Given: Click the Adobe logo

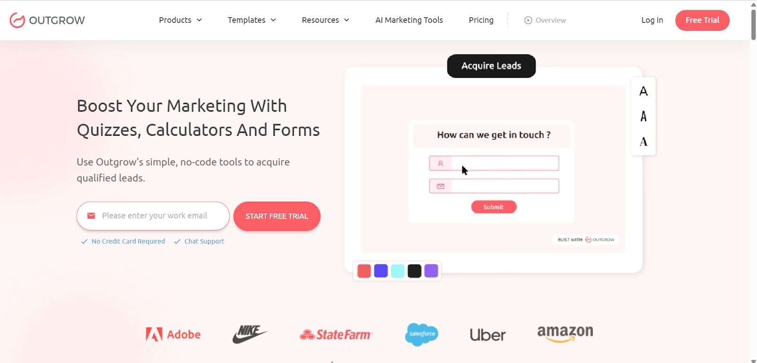Looking at the screenshot, I should (x=173, y=335).
